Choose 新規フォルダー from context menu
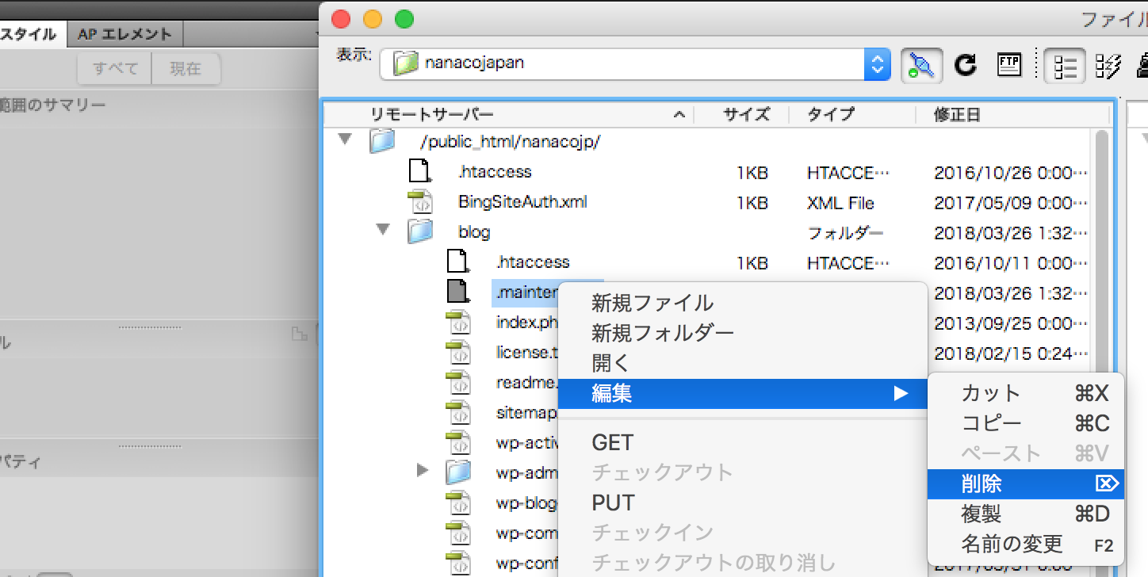The width and height of the screenshot is (1148, 577). coord(663,333)
